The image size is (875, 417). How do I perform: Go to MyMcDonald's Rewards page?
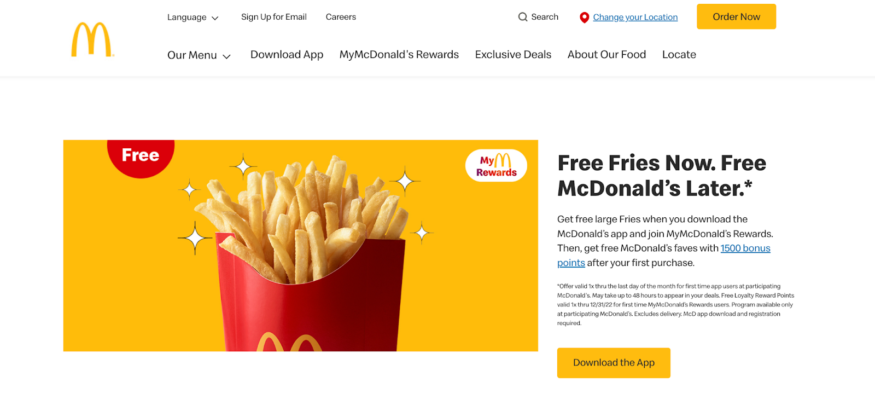point(399,55)
